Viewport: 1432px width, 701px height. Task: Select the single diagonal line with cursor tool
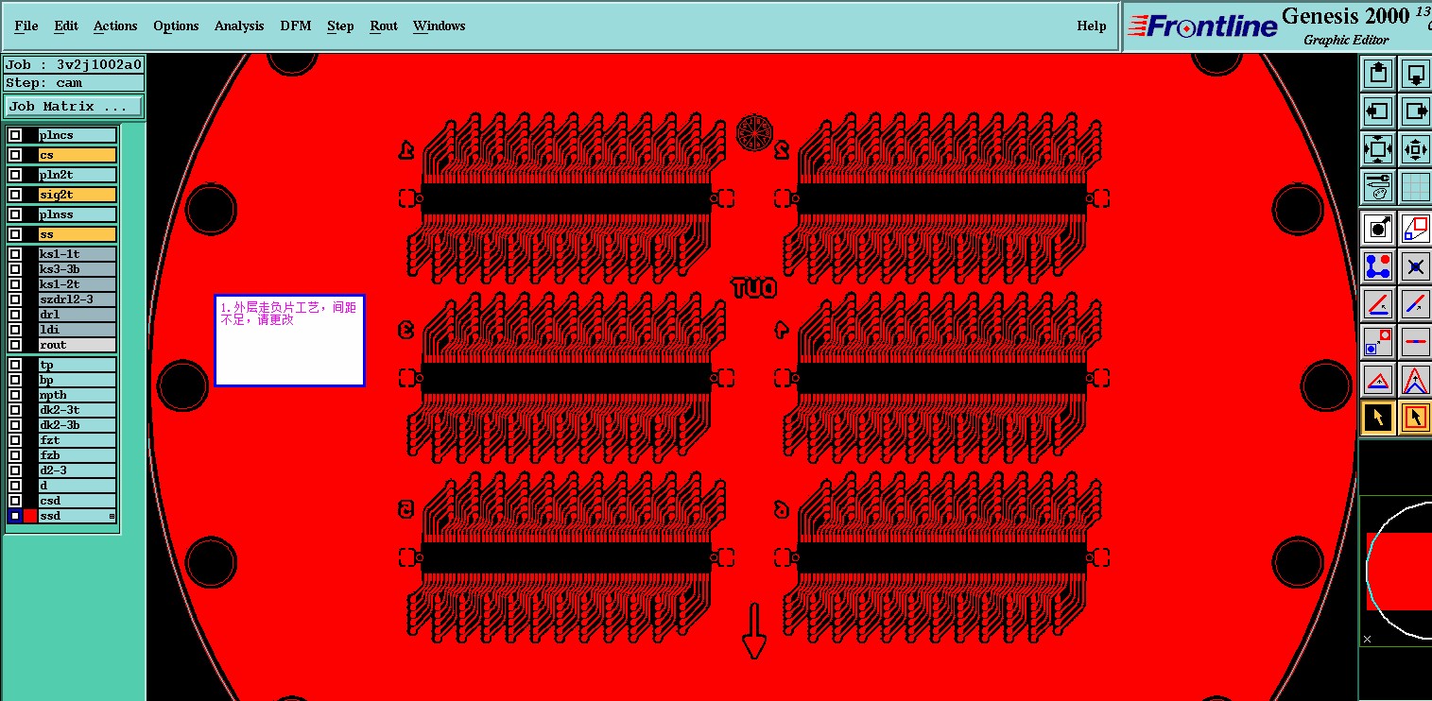(x=1415, y=304)
